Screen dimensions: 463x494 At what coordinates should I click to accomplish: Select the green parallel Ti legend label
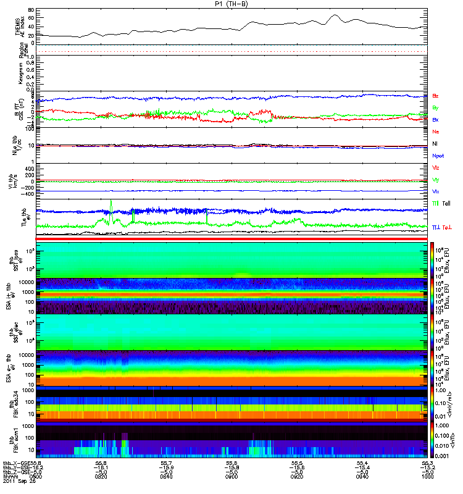pyautogui.click(x=436, y=204)
